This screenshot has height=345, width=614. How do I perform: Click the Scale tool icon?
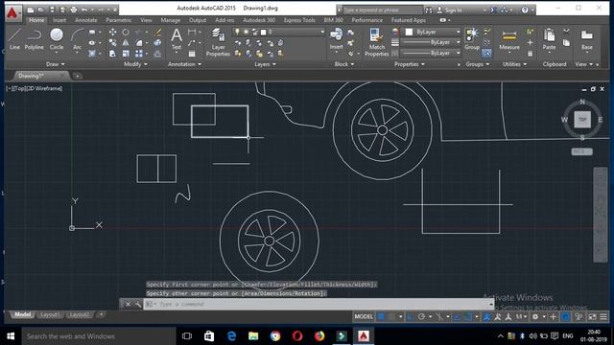coord(126,54)
